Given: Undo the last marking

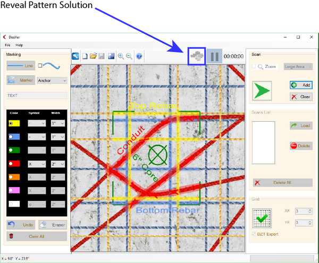Looking at the screenshot, I should pos(21,225).
